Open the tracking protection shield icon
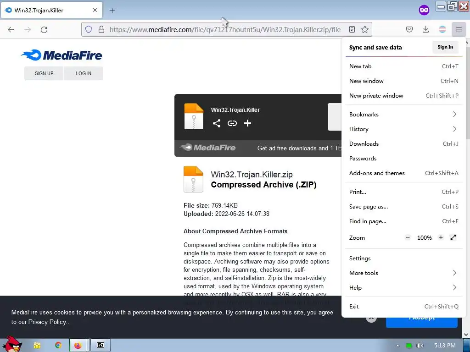 pyautogui.click(x=89, y=29)
